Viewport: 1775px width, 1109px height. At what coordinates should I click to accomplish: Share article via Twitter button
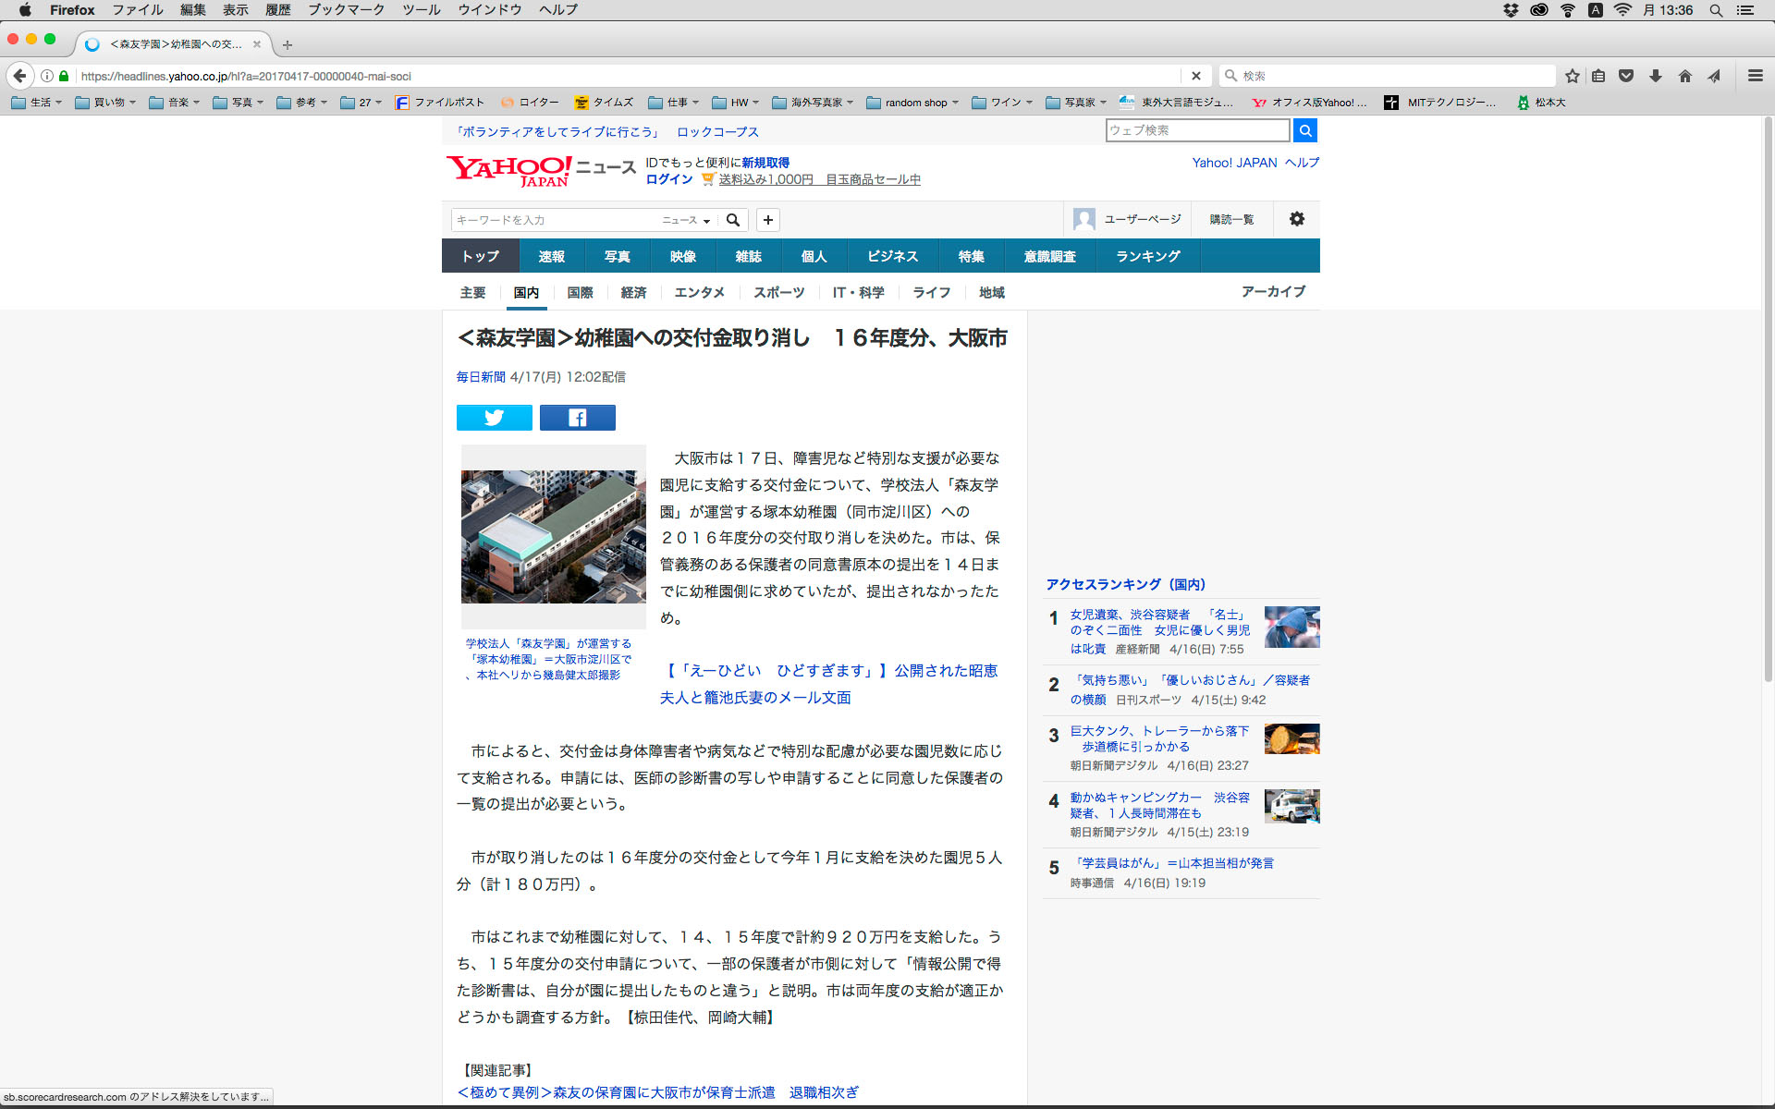[494, 418]
